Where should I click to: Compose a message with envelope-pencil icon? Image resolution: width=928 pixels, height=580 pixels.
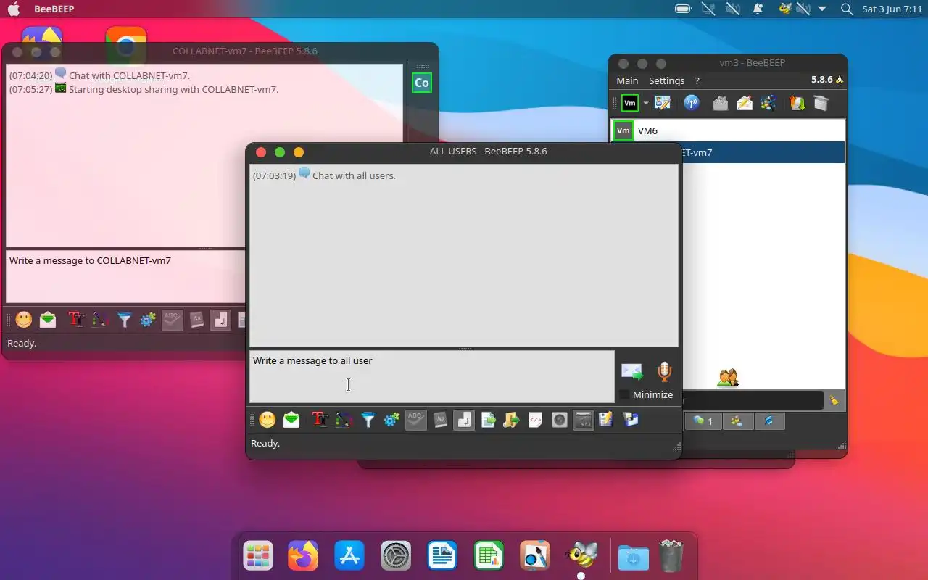tap(745, 103)
